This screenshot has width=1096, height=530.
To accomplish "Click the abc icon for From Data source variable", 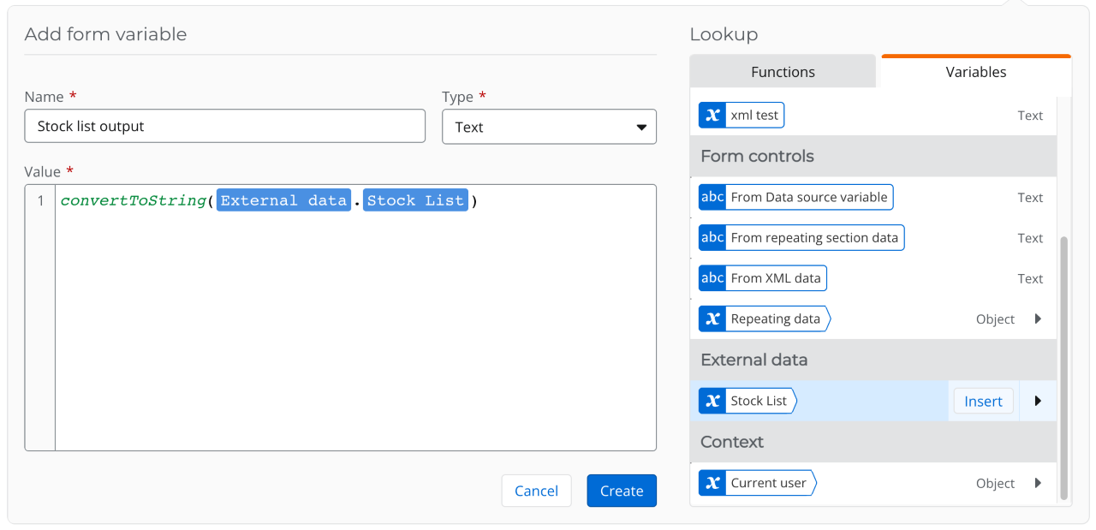I will [x=712, y=197].
